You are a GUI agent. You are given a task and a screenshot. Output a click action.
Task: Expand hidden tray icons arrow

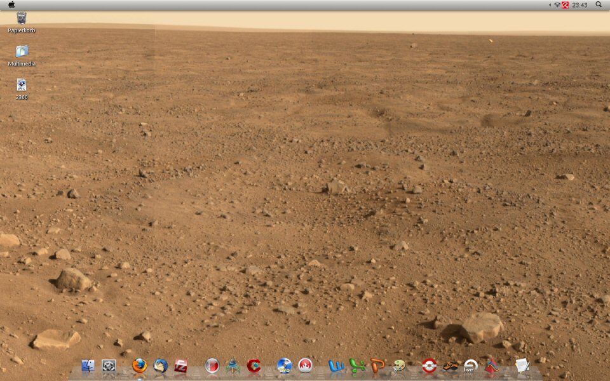(550, 5)
